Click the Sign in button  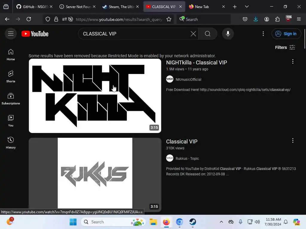(286, 34)
